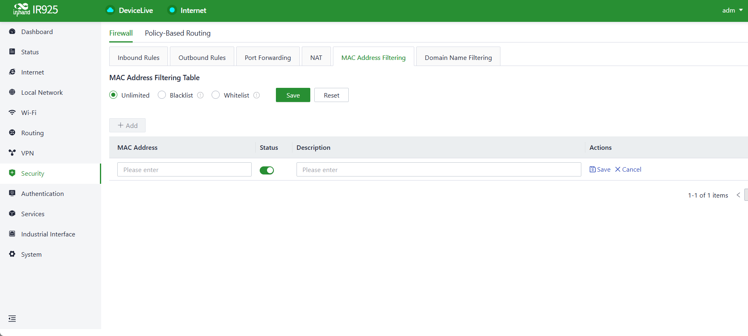The height and width of the screenshot is (336, 748).
Task: Click the Dashboard gauge icon in sidebar
Action: pos(12,32)
